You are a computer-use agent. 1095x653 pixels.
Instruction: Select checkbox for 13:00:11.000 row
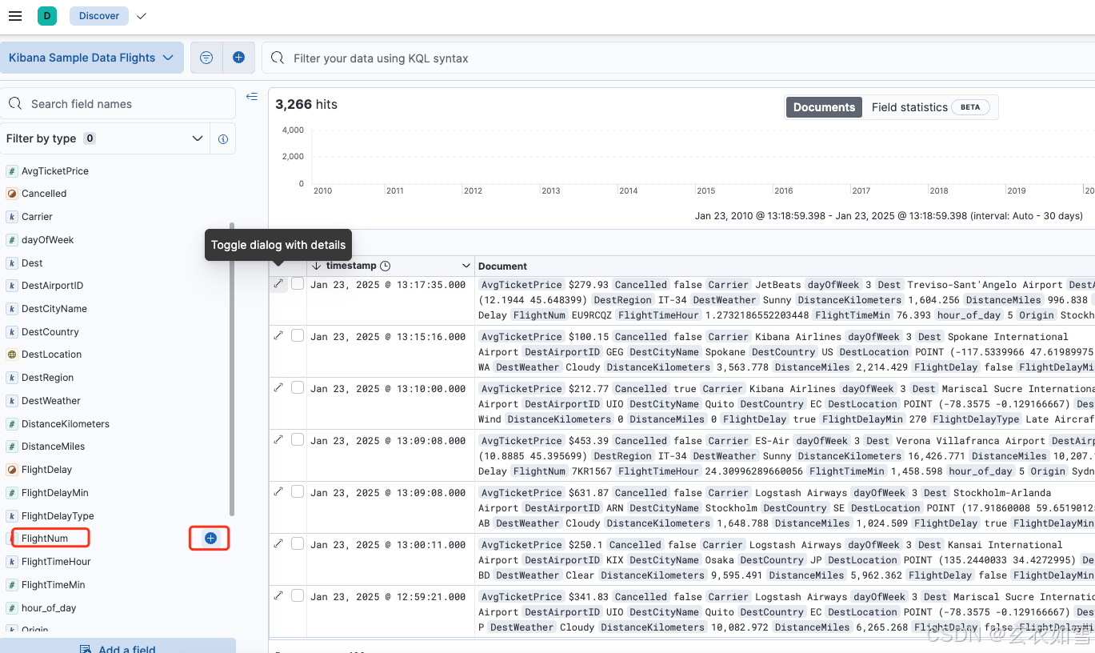(x=298, y=543)
